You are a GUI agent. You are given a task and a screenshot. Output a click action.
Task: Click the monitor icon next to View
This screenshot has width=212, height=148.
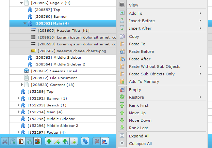pos(122,5)
